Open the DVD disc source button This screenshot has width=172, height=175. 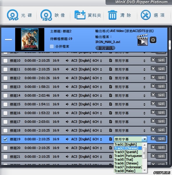[20, 15]
